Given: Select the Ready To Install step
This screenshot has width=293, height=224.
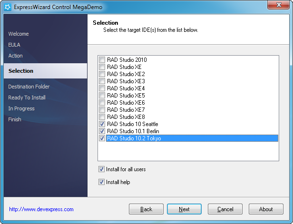Looking at the screenshot, I should click(27, 97).
